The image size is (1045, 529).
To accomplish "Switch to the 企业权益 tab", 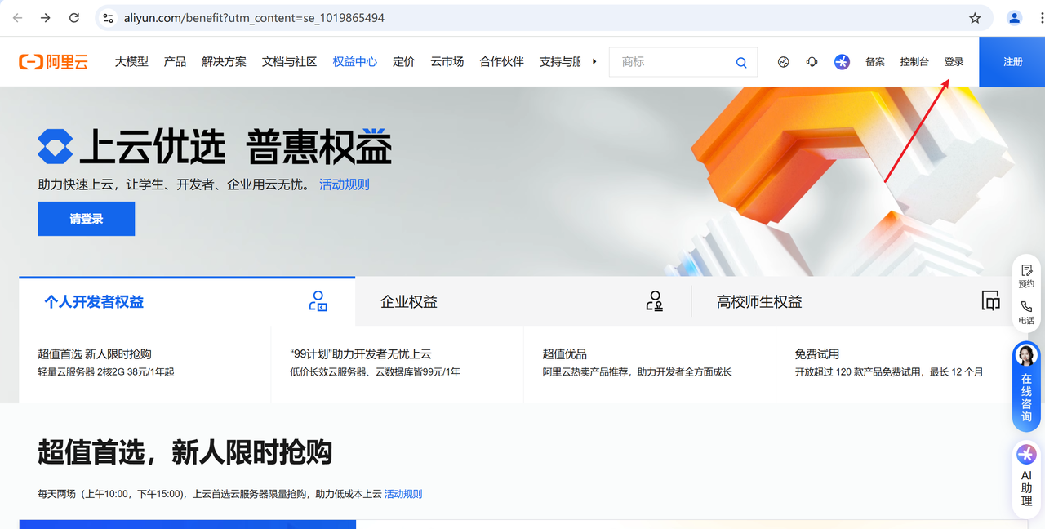I will [522, 301].
